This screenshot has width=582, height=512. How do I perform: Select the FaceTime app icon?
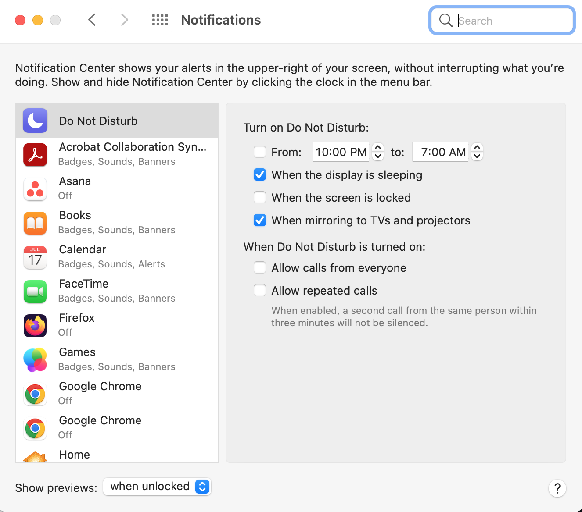pos(35,292)
